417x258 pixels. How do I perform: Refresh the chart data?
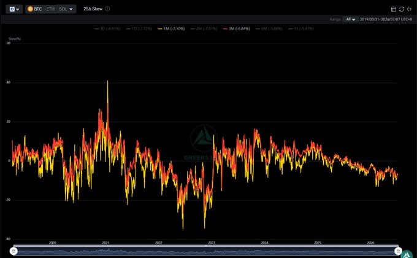pyautogui.click(x=402, y=9)
